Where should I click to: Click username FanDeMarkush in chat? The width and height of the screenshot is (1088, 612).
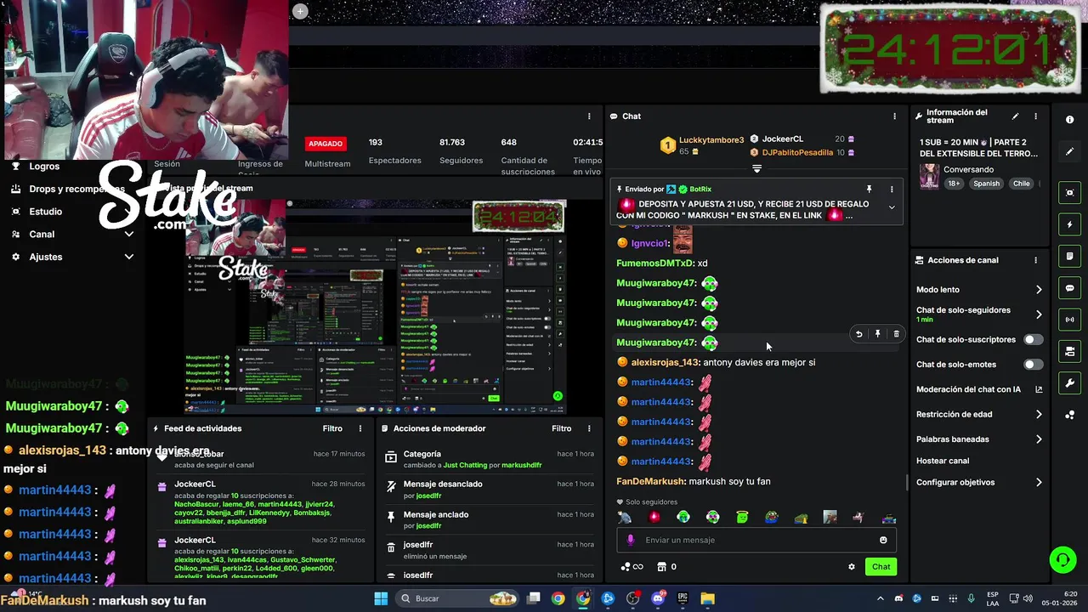click(x=650, y=481)
